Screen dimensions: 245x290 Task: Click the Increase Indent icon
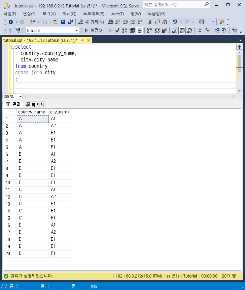click(224, 30)
